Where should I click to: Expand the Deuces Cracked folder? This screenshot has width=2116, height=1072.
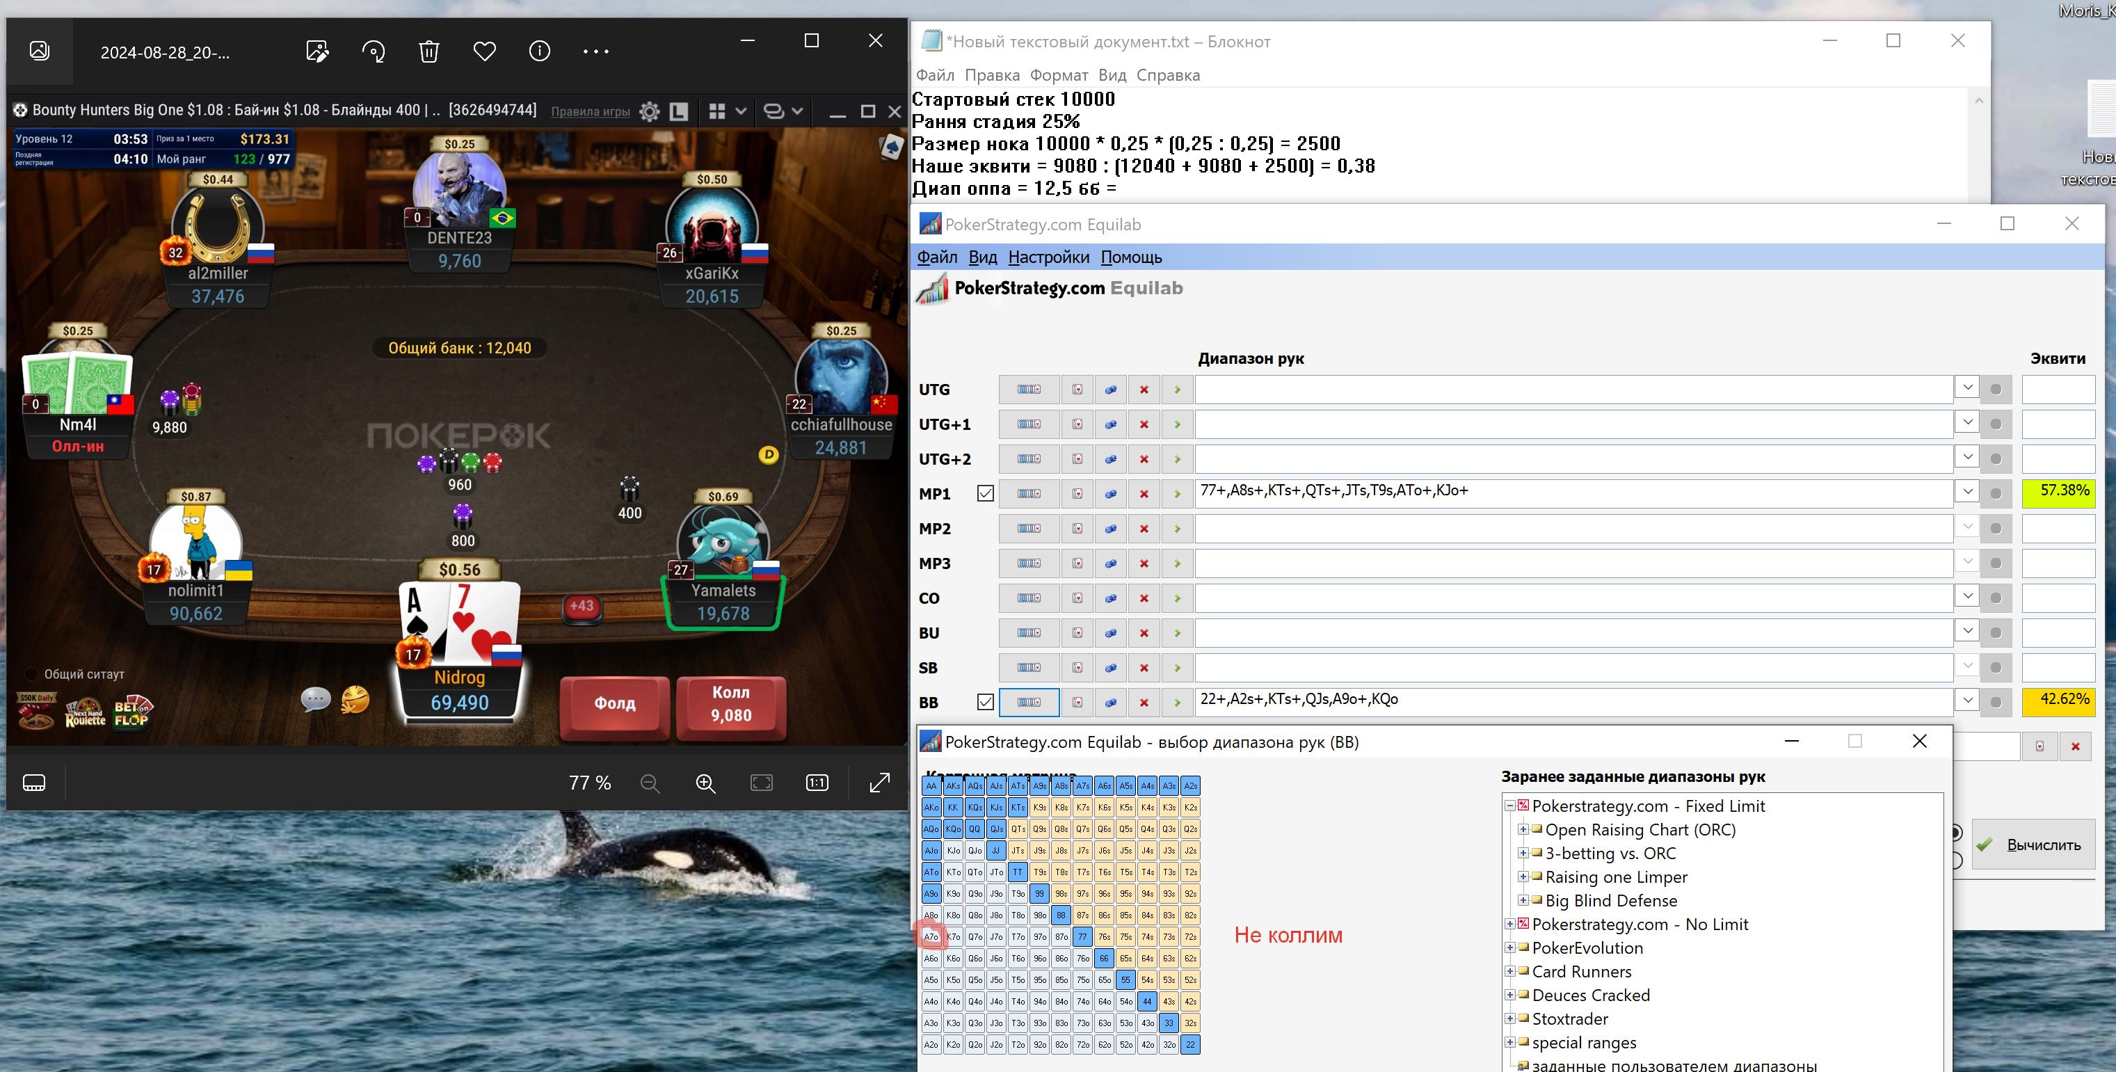click(x=1509, y=995)
